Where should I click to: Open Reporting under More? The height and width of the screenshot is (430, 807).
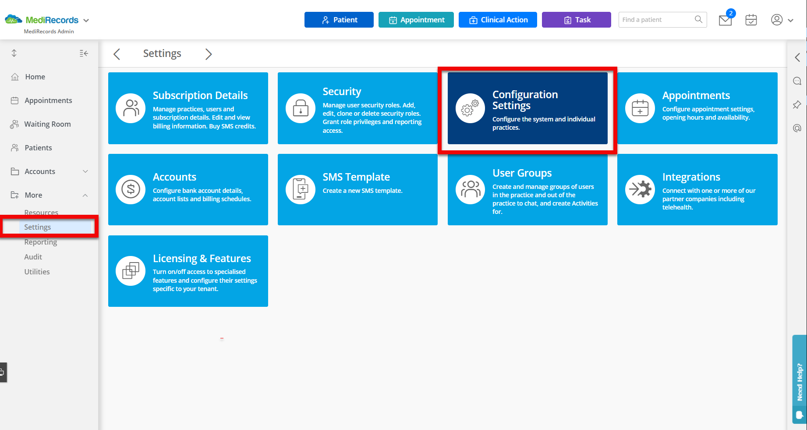tap(40, 242)
